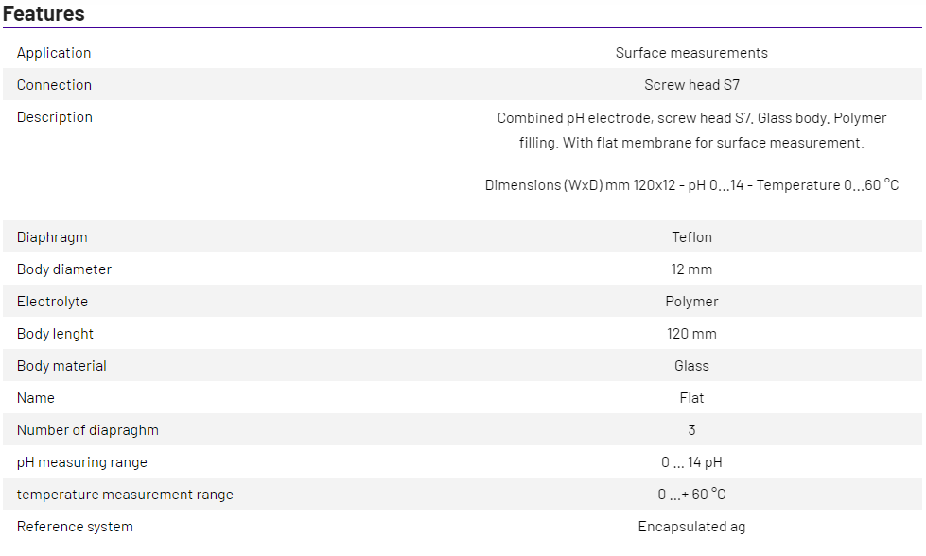Click the Features section heading

tap(44, 14)
